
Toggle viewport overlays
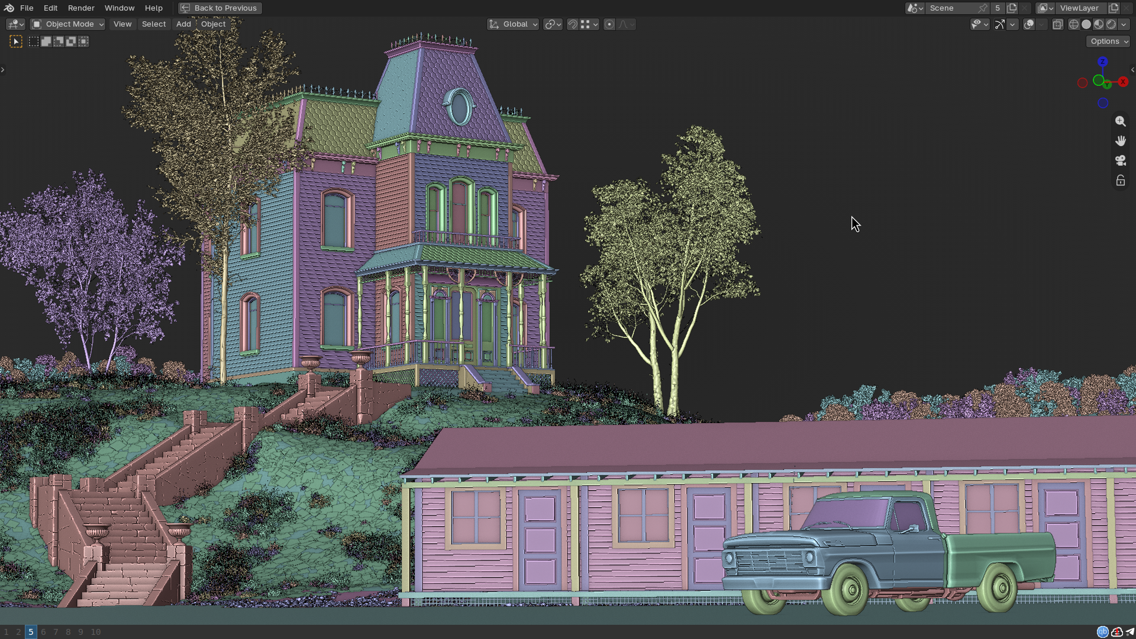click(x=1029, y=24)
